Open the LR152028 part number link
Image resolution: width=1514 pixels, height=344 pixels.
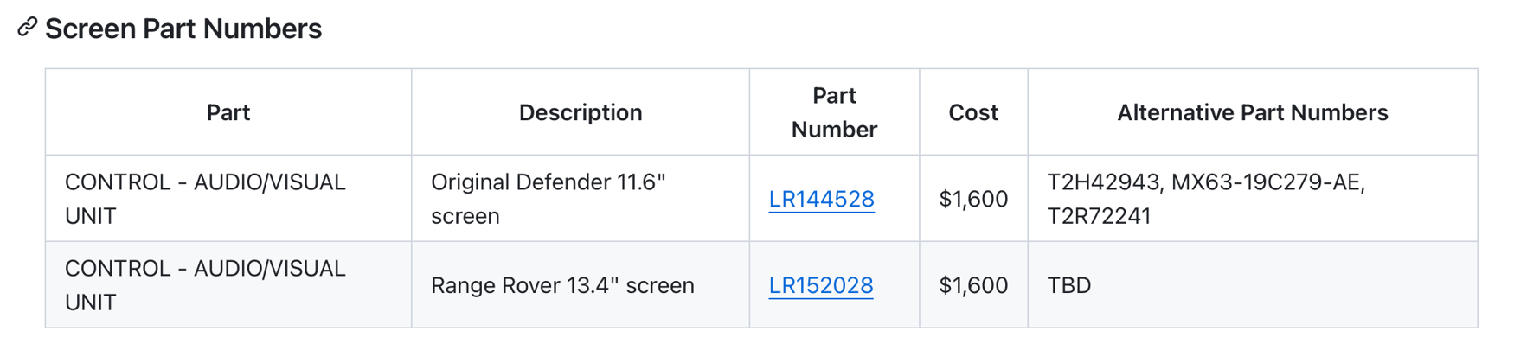(820, 285)
